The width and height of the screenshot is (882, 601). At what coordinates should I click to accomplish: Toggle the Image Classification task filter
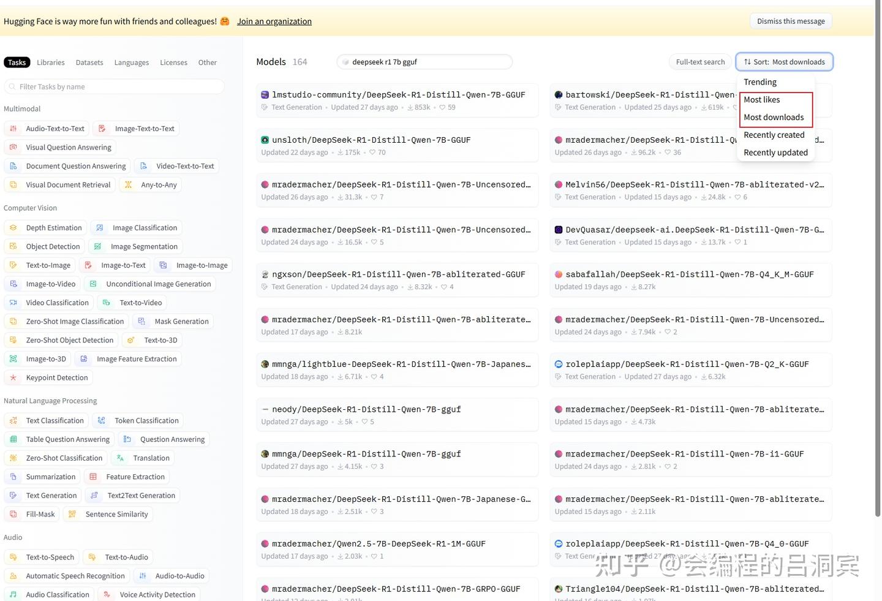click(137, 228)
